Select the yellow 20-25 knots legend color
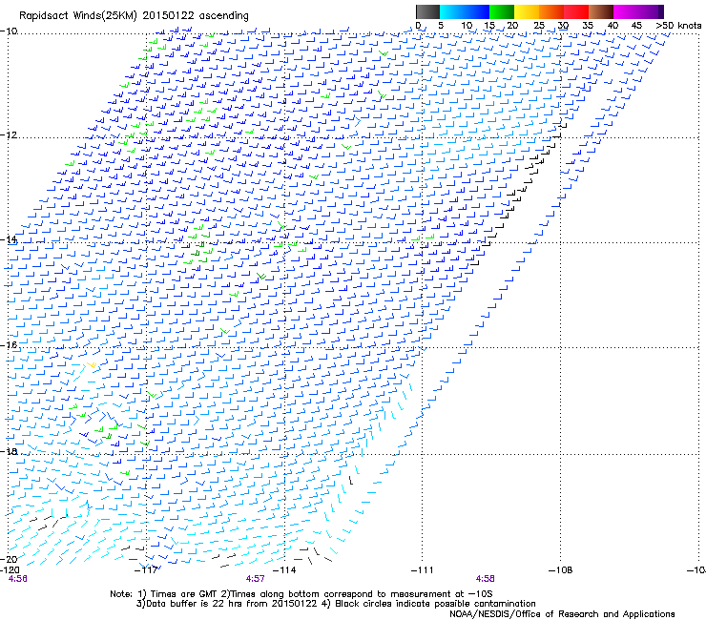Viewport: 706px width, 620px height. [527, 11]
